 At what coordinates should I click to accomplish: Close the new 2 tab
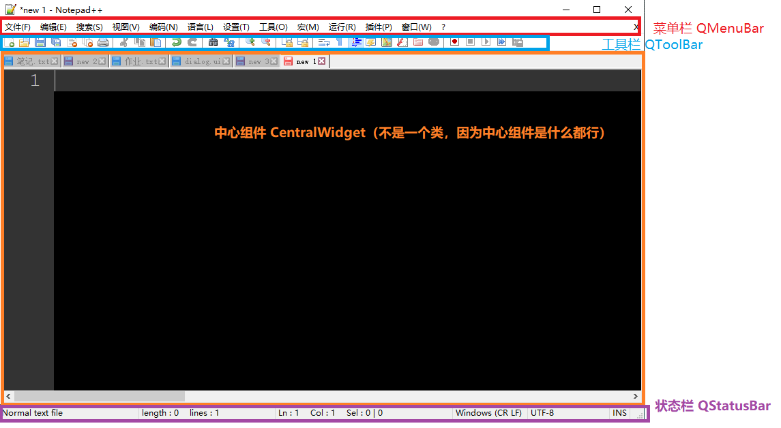point(102,61)
